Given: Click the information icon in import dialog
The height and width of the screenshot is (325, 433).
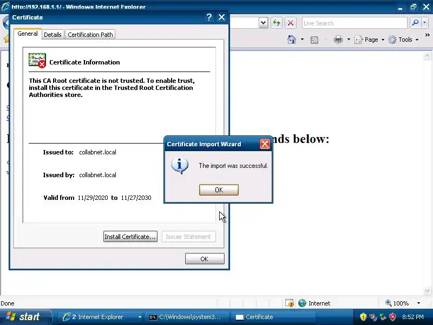Looking at the screenshot, I should (x=180, y=166).
